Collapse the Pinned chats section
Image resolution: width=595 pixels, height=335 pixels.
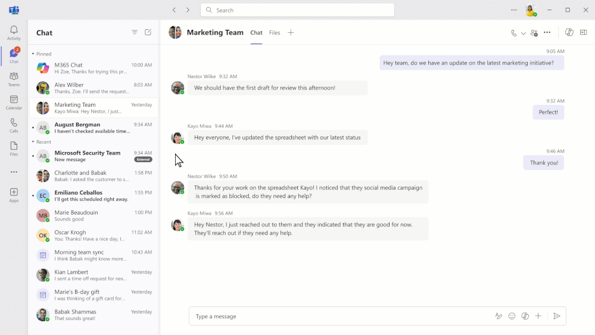[33, 54]
